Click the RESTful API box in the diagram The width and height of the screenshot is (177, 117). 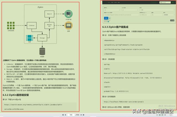pos(49,25)
